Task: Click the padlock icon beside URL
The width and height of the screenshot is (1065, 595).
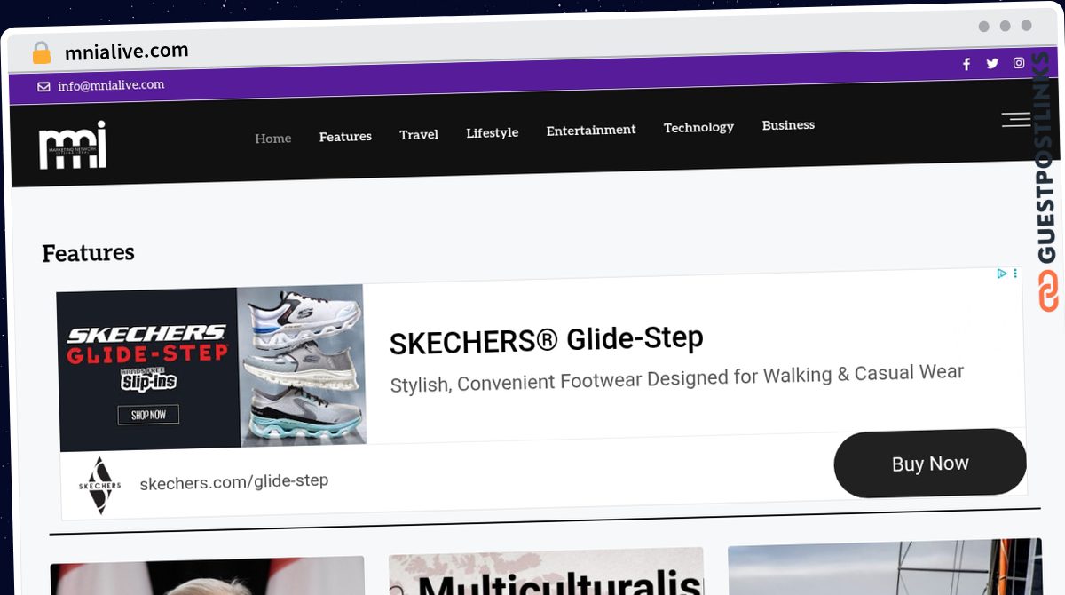Action: coord(41,53)
